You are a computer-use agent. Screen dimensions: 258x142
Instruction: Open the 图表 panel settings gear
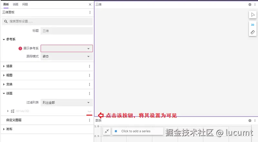tap(250, 121)
